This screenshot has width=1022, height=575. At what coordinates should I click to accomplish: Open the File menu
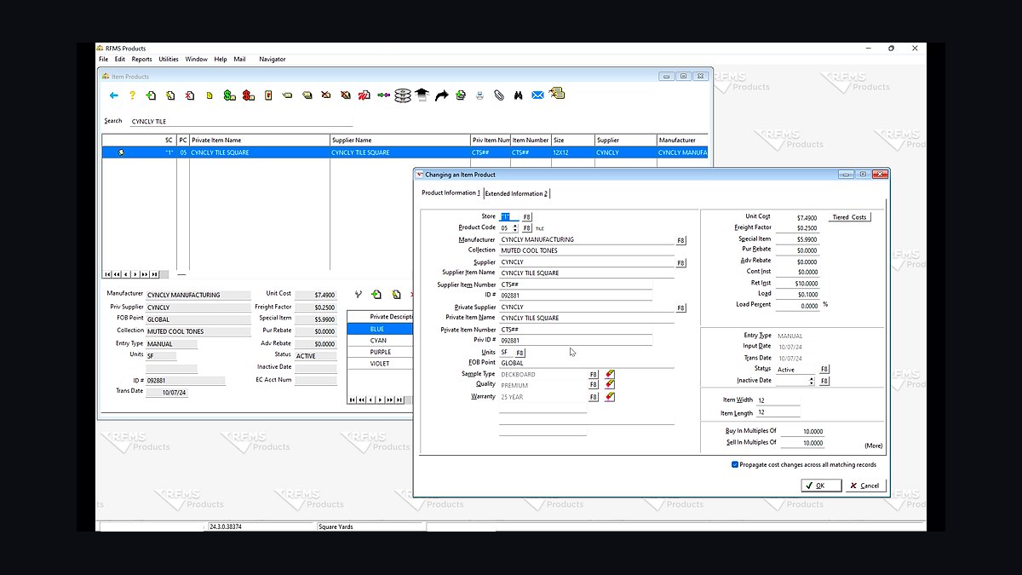[103, 60]
